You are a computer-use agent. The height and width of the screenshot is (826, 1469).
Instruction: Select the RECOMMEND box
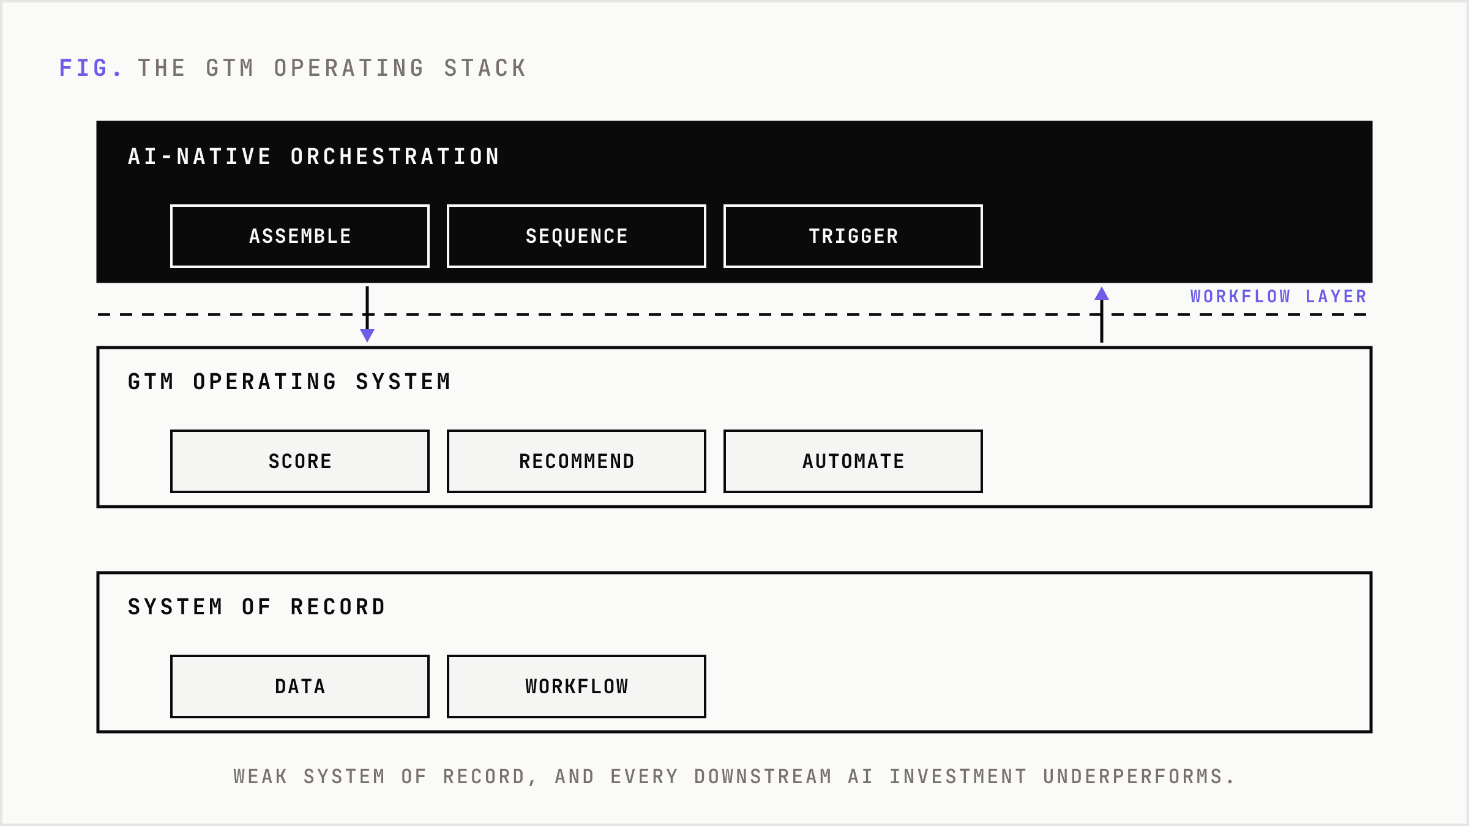coord(577,461)
